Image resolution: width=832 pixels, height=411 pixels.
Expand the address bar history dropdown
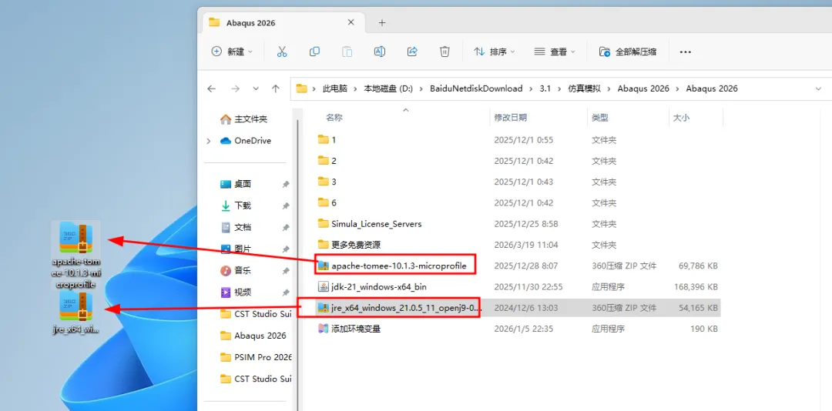(817, 89)
